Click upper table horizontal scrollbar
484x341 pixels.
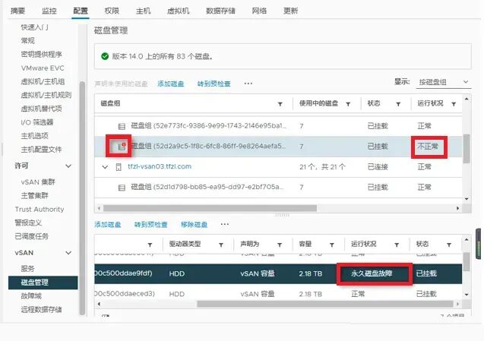coord(210,208)
